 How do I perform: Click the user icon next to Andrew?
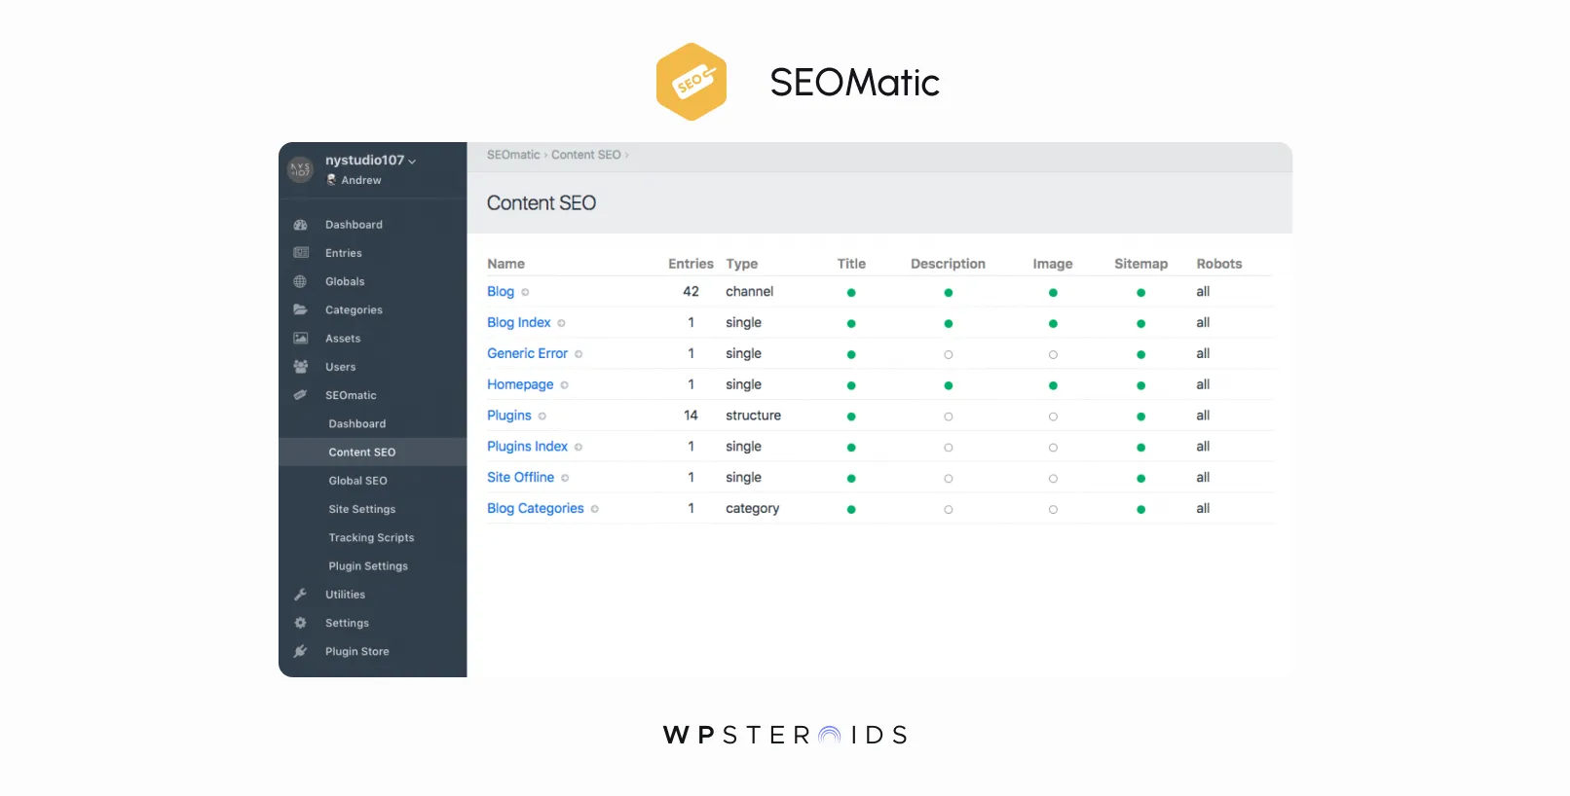pyautogui.click(x=331, y=180)
